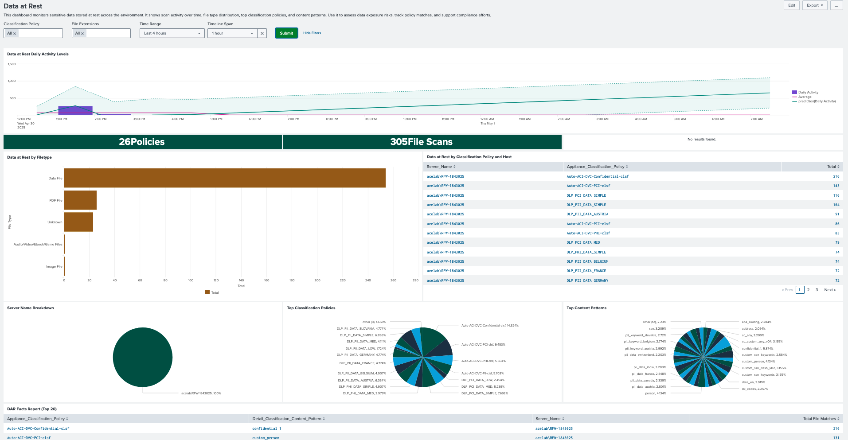This screenshot has width=848, height=440.
Task: Click the Auto-ACI-DVC-Confidential-clsf, 14.324% pie label
Action: pyautogui.click(x=490, y=326)
